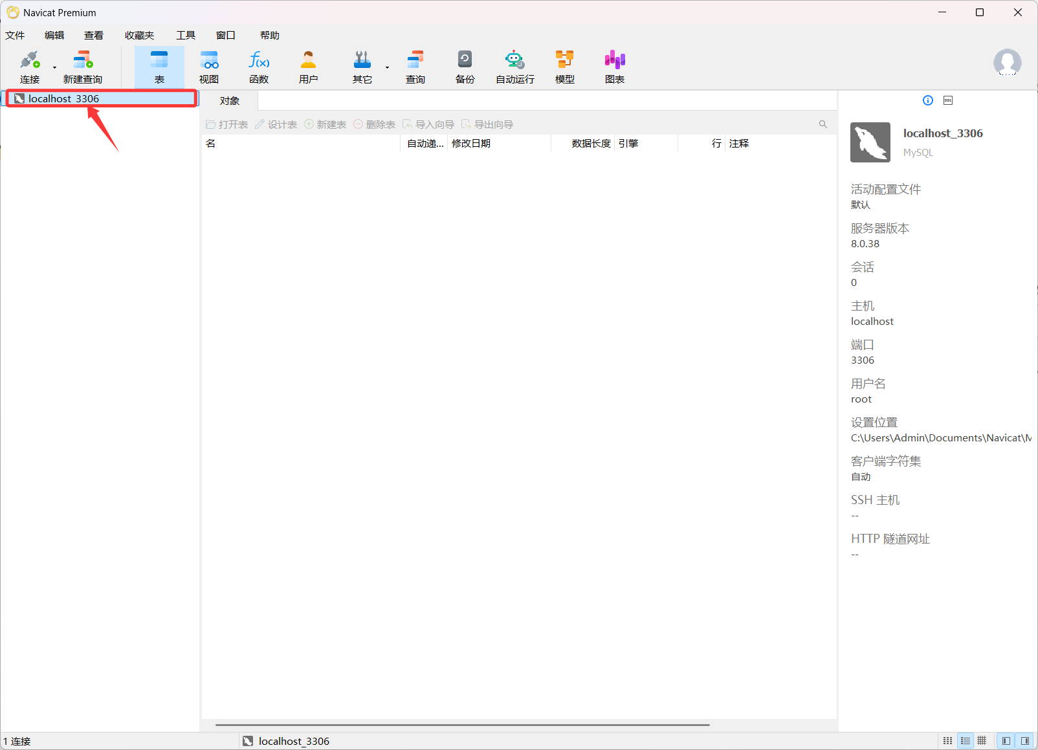Open the View (查看) menu
Screen dimensions: 1038x750
[94, 36]
